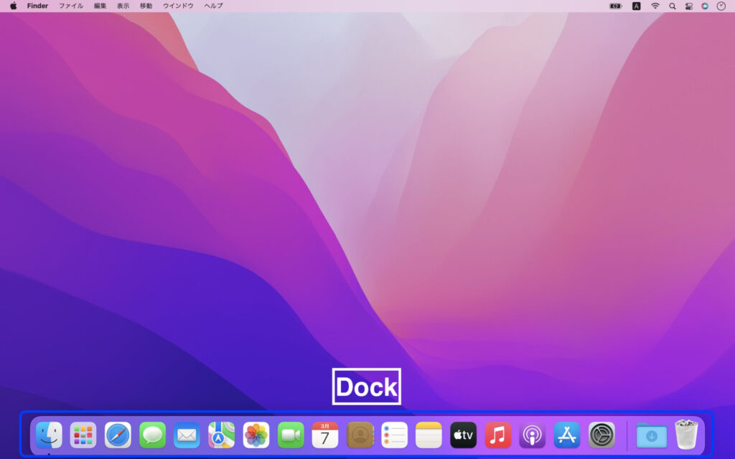
Task: Launch Reminders from the Dock
Action: [394, 435]
